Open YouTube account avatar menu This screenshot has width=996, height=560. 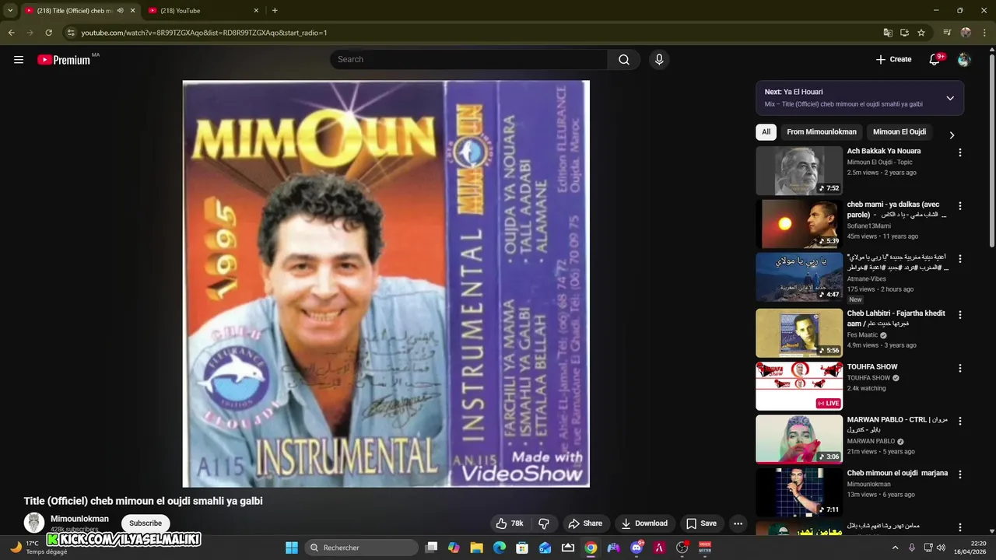click(x=964, y=59)
